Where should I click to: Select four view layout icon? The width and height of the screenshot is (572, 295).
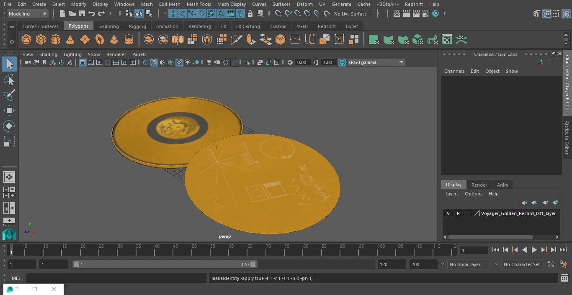coord(9,192)
